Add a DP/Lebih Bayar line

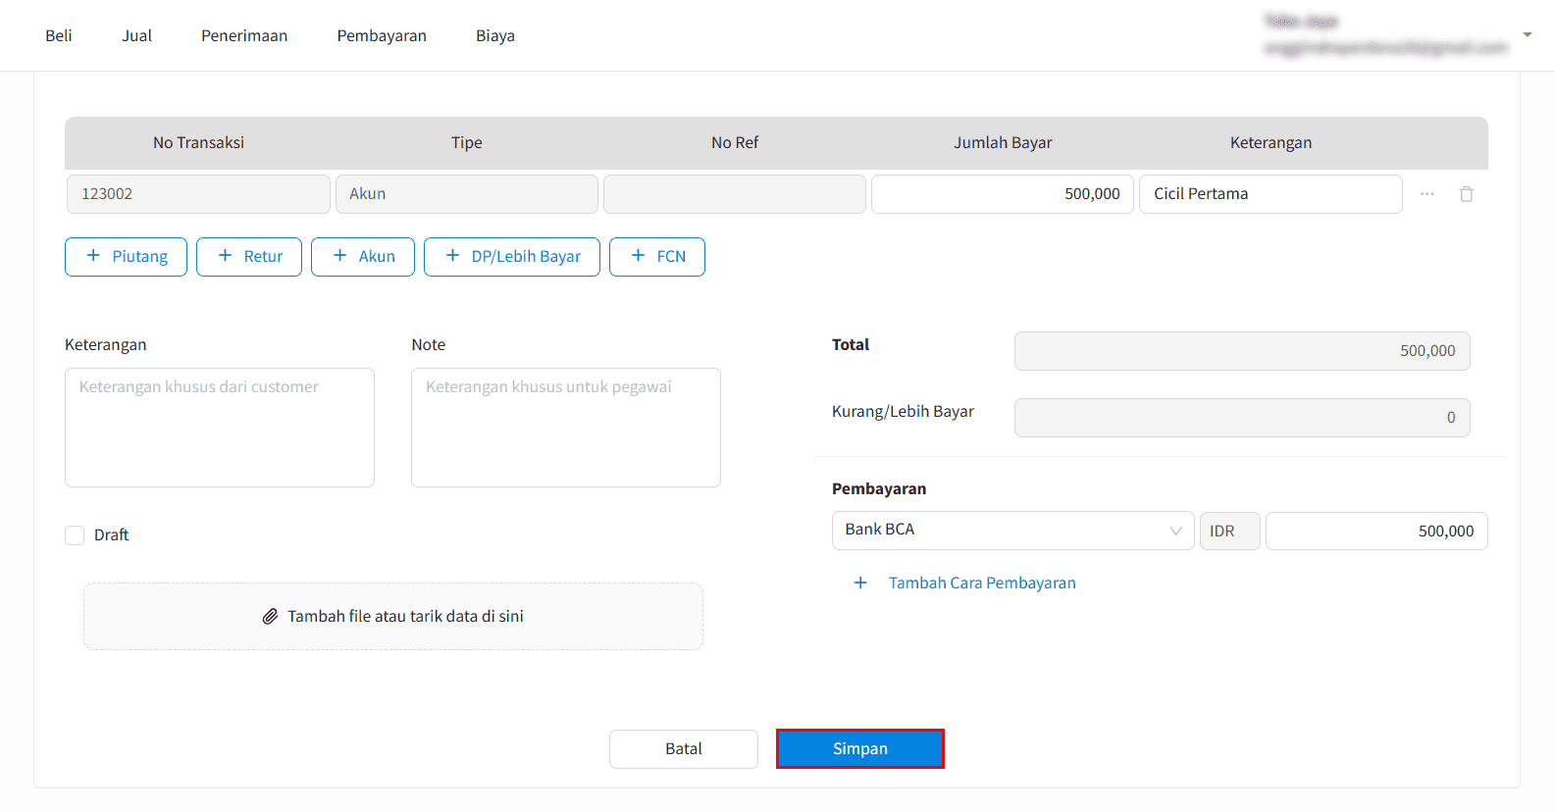(512, 257)
